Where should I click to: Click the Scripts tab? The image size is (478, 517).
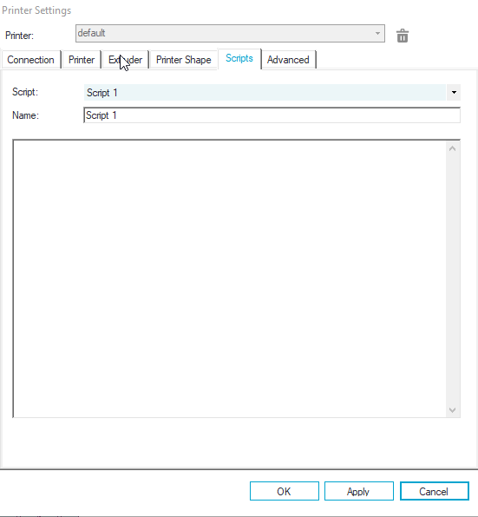(x=239, y=58)
